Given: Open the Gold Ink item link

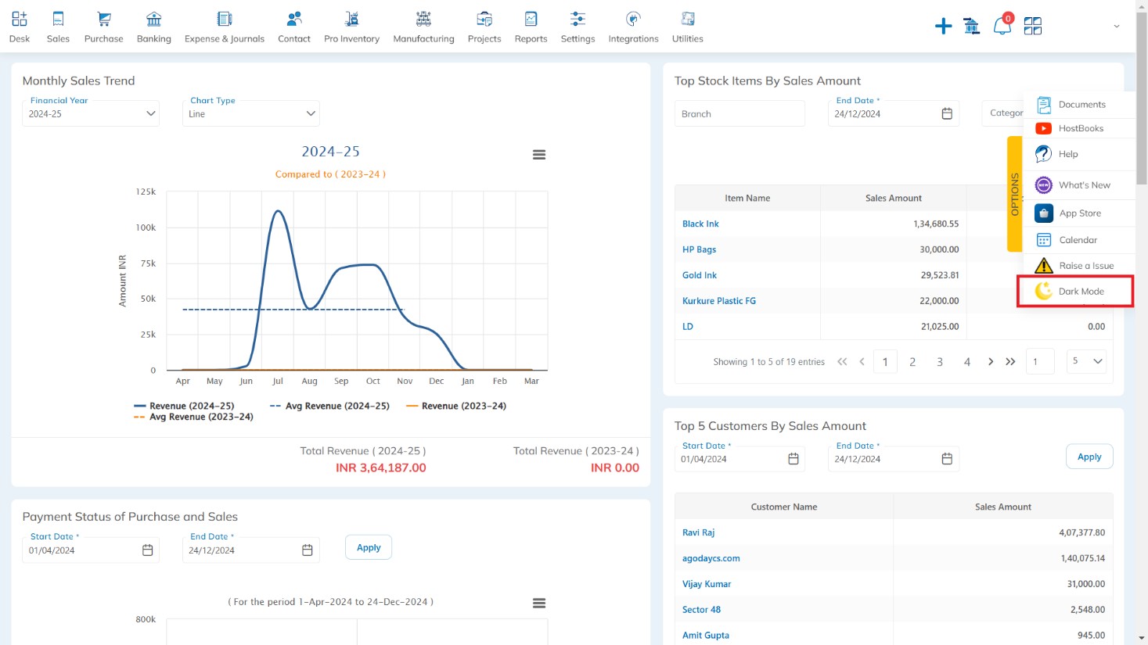Looking at the screenshot, I should click(x=700, y=275).
